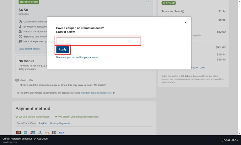Click the material misrepresentation building icon

(20, 32)
